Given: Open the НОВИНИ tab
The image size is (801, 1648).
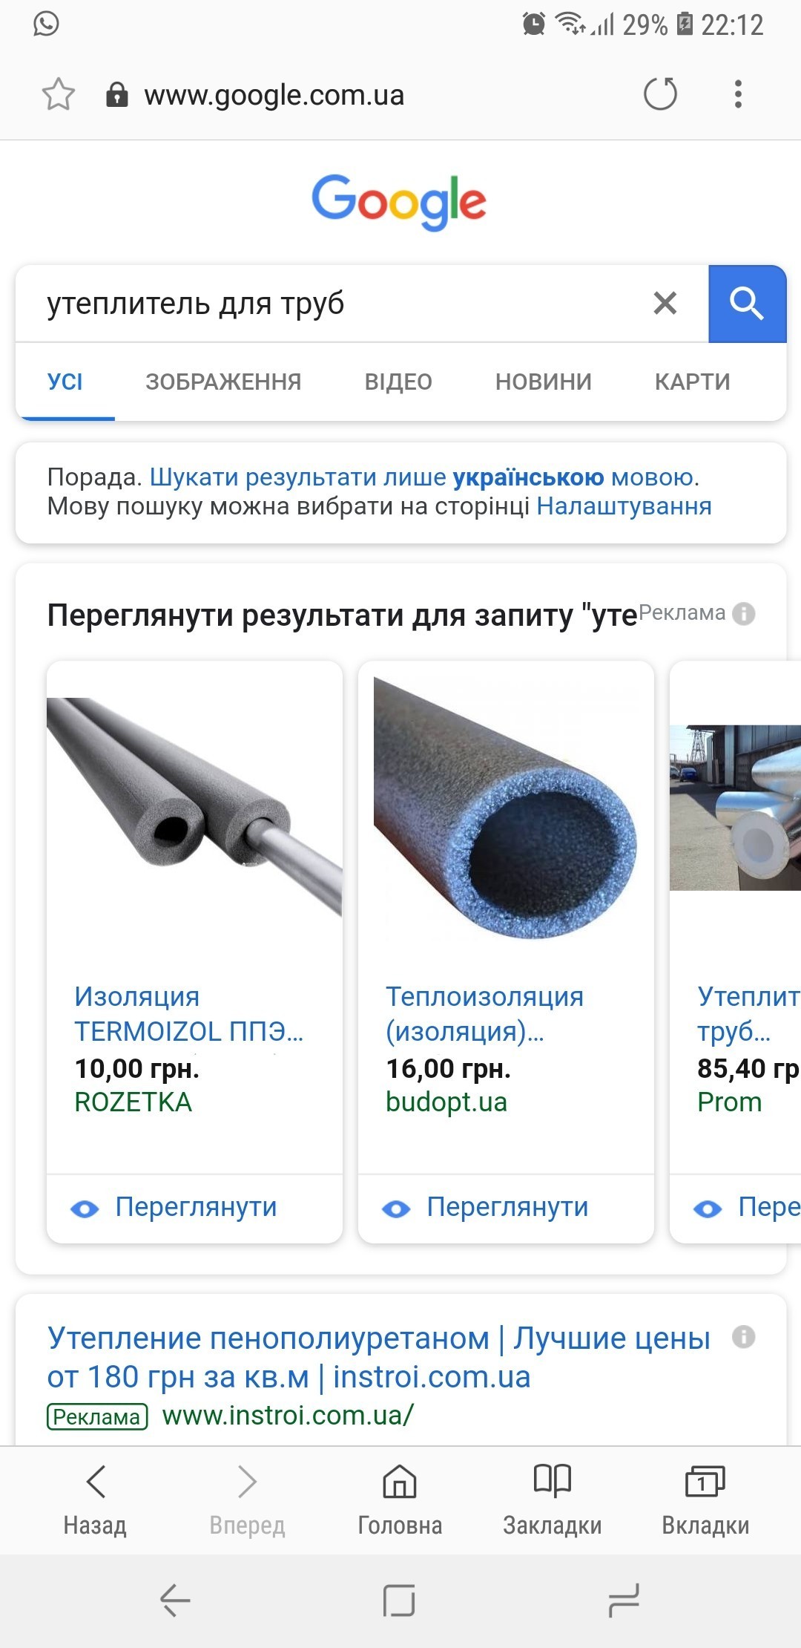Looking at the screenshot, I should [544, 382].
